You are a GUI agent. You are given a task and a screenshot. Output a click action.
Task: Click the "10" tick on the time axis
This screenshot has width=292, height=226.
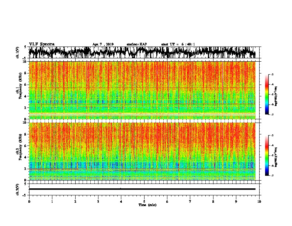tap(259, 202)
